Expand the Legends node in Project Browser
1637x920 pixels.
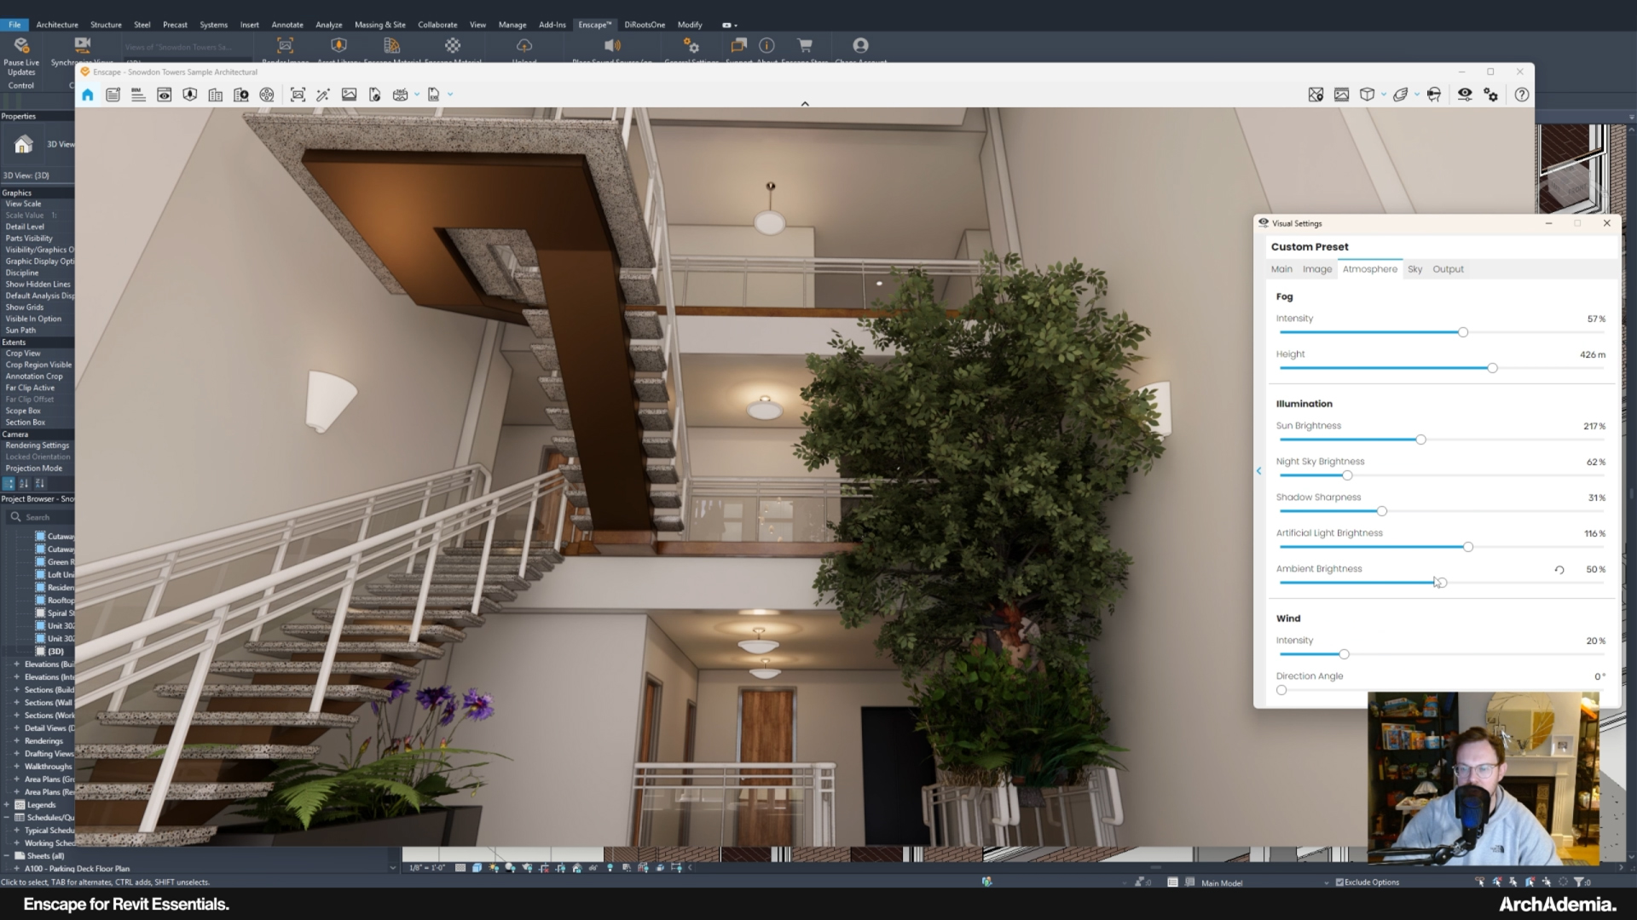tap(7, 805)
